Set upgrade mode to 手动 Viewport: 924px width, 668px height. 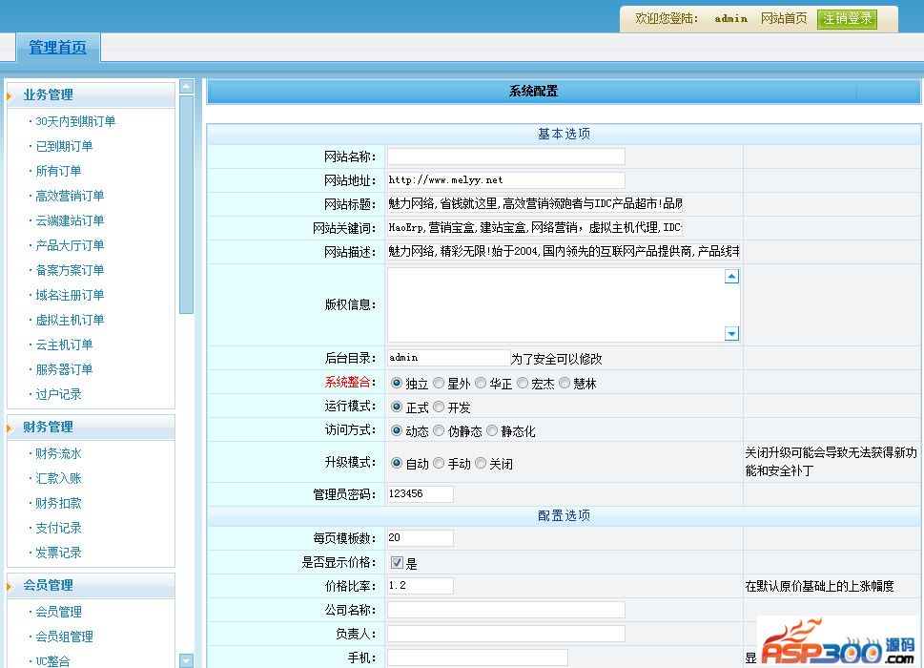439,463
